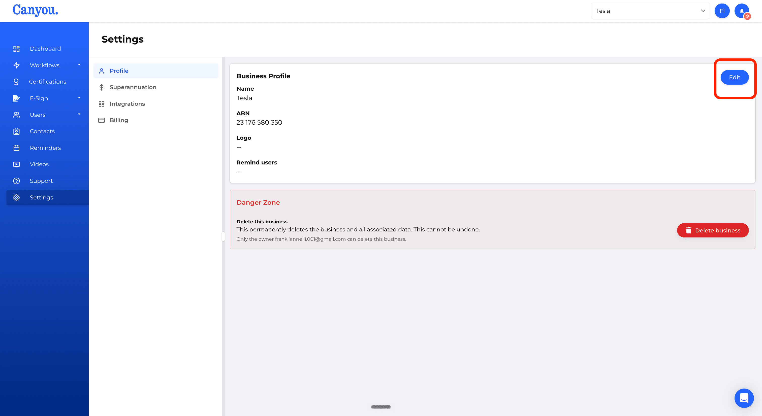
Task: Click the Business Profile heading
Action: 263,76
